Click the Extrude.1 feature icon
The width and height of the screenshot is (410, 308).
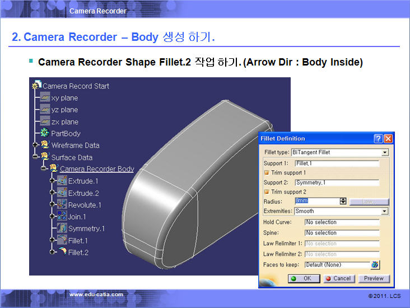point(62,181)
